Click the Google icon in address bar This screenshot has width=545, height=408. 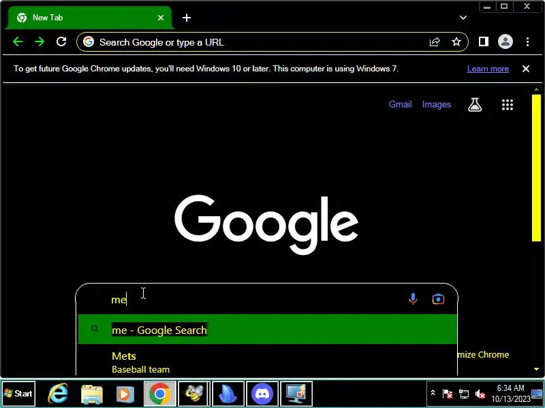pyautogui.click(x=89, y=42)
